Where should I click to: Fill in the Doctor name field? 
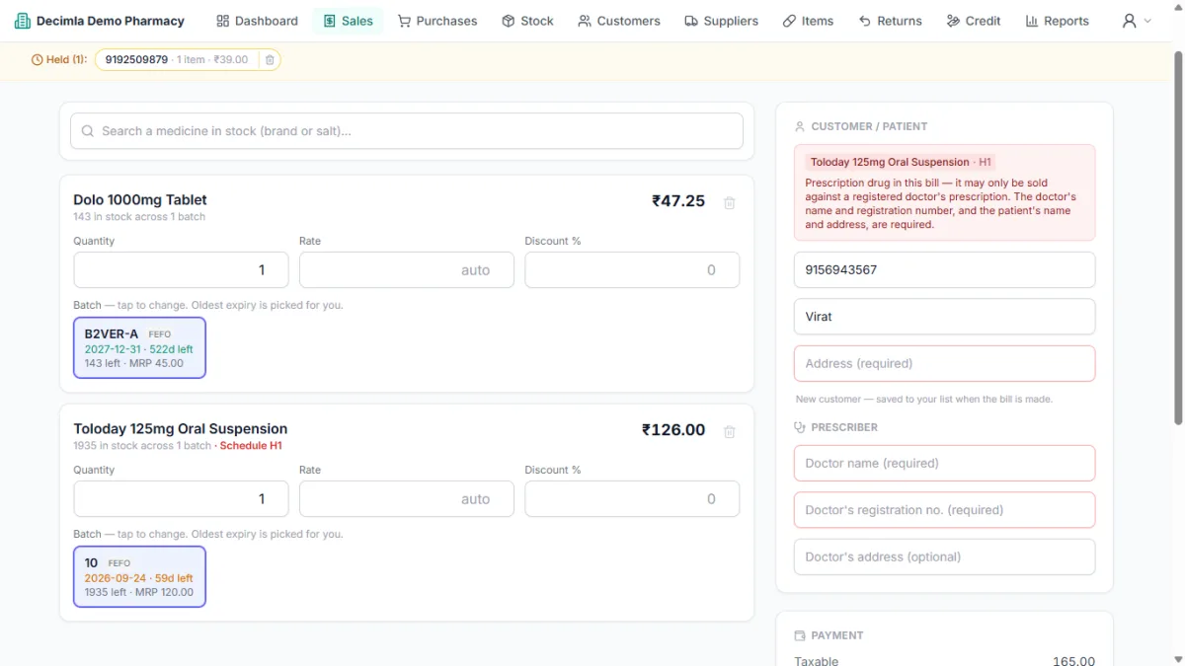[944, 463]
